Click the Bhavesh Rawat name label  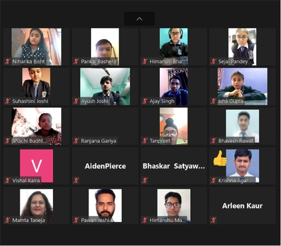point(236,141)
